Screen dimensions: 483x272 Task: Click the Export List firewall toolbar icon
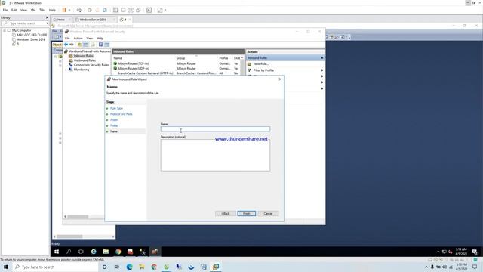(x=93, y=45)
